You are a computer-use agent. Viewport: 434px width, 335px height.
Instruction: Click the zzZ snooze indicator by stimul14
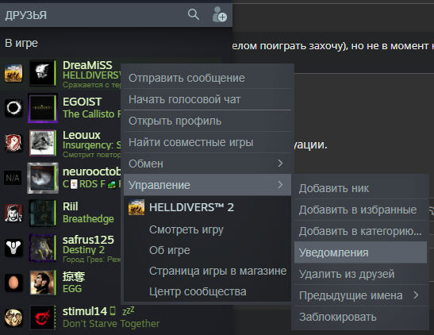click(x=129, y=310)
